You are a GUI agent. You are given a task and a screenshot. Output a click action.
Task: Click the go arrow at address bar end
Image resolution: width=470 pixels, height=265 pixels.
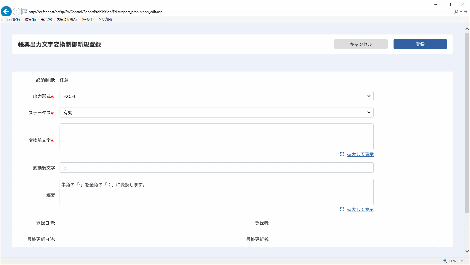(466, 12)
